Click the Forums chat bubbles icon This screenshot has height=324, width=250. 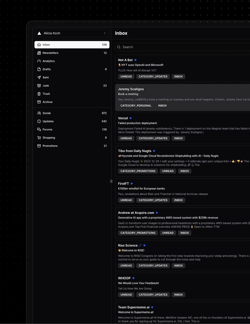coord(39,129)
